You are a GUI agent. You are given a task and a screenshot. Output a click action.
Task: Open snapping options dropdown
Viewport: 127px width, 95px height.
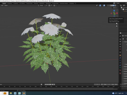[x=52, y=6]
